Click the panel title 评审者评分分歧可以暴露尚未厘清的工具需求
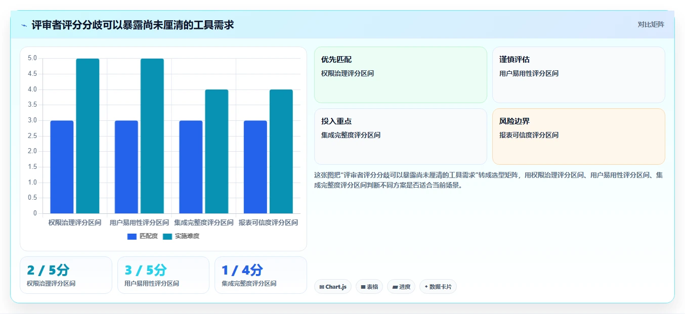This screenshot has height=314, width=685. click(x=133, y=25)
